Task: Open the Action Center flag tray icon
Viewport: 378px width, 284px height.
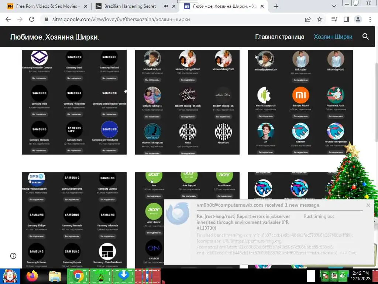Action: [325, 276]
